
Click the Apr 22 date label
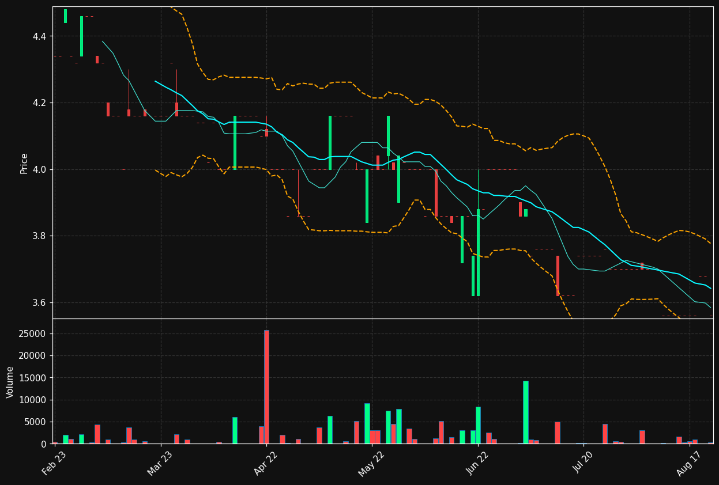click(265, 464)
